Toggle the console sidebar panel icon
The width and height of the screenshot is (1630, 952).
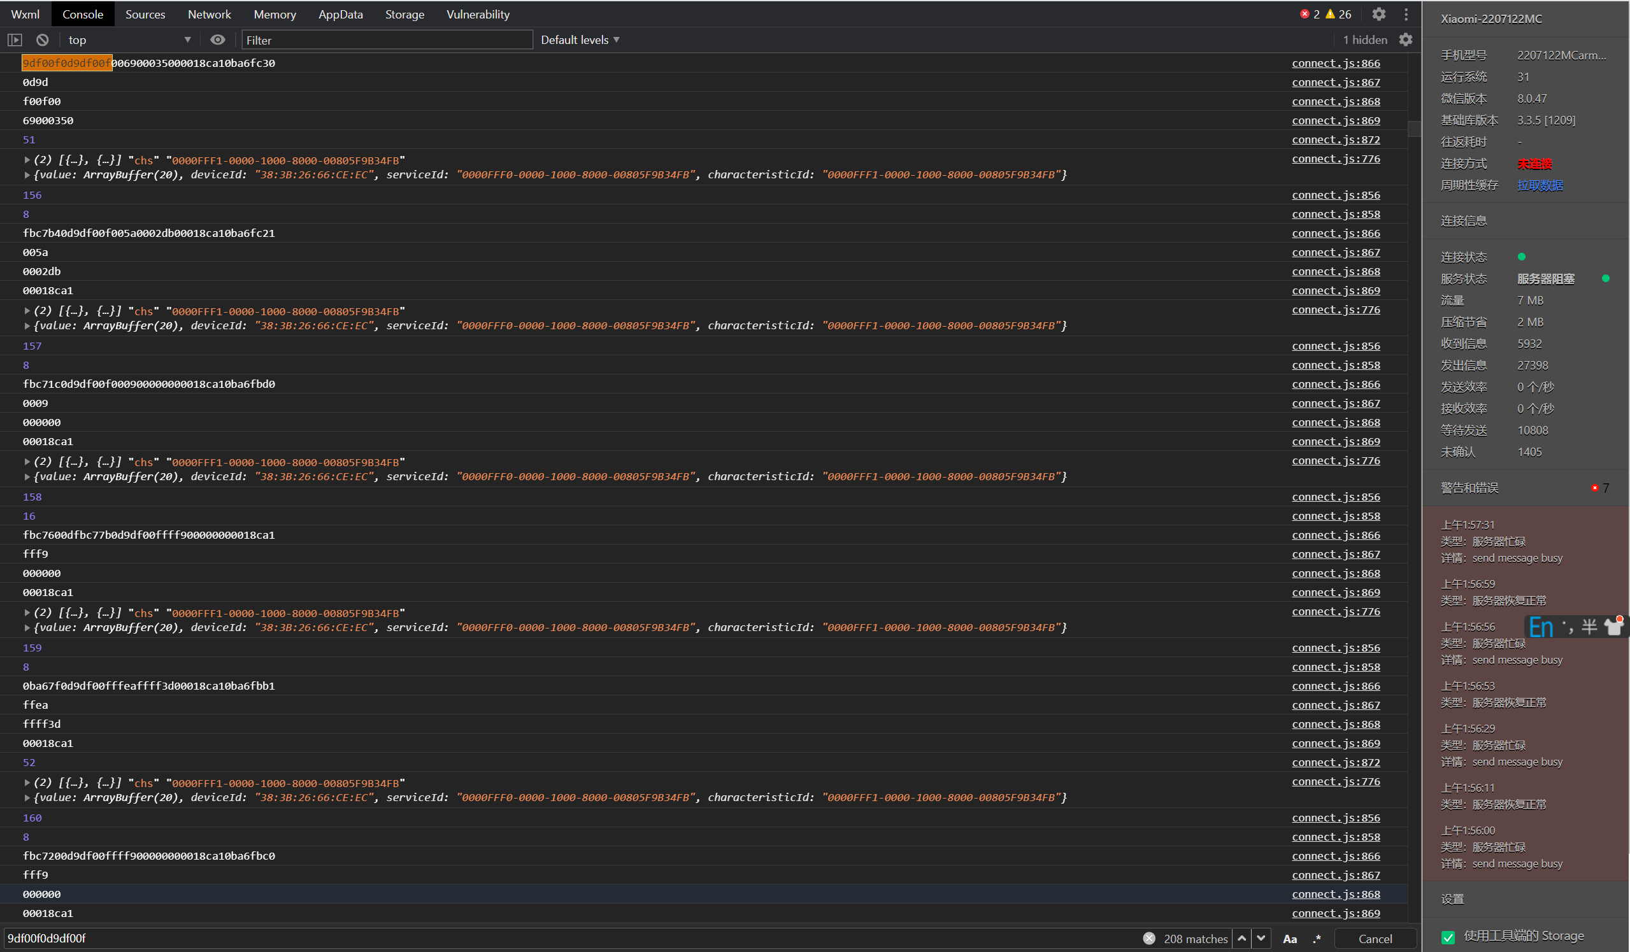(15, 40)
